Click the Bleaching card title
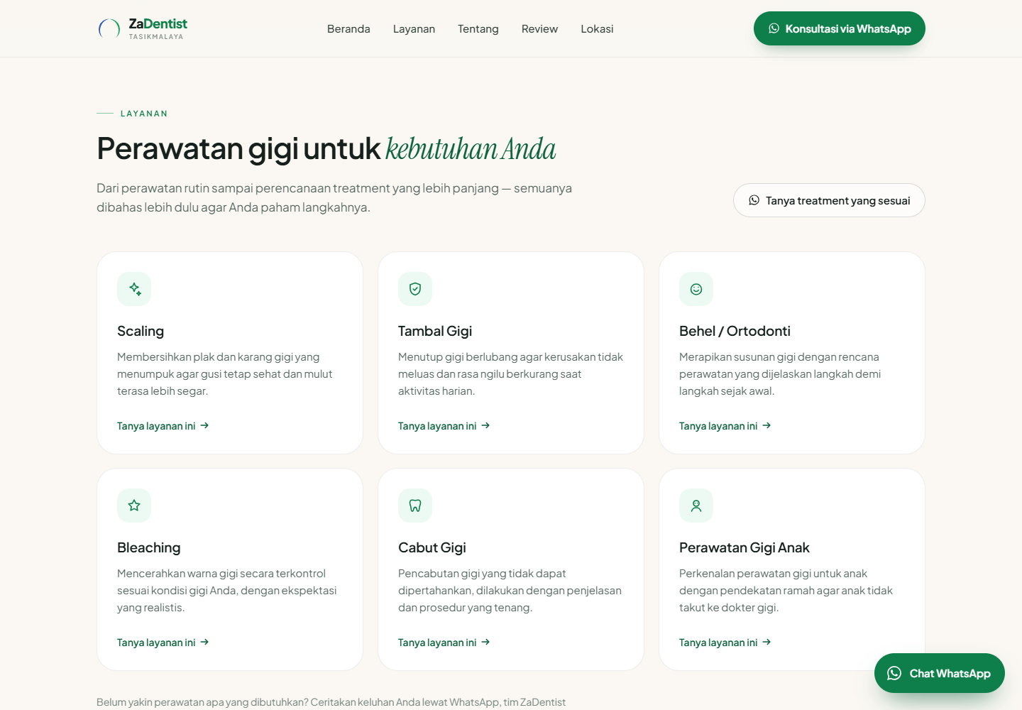The width and height of the screenshot is (1022, 710). 149,547
